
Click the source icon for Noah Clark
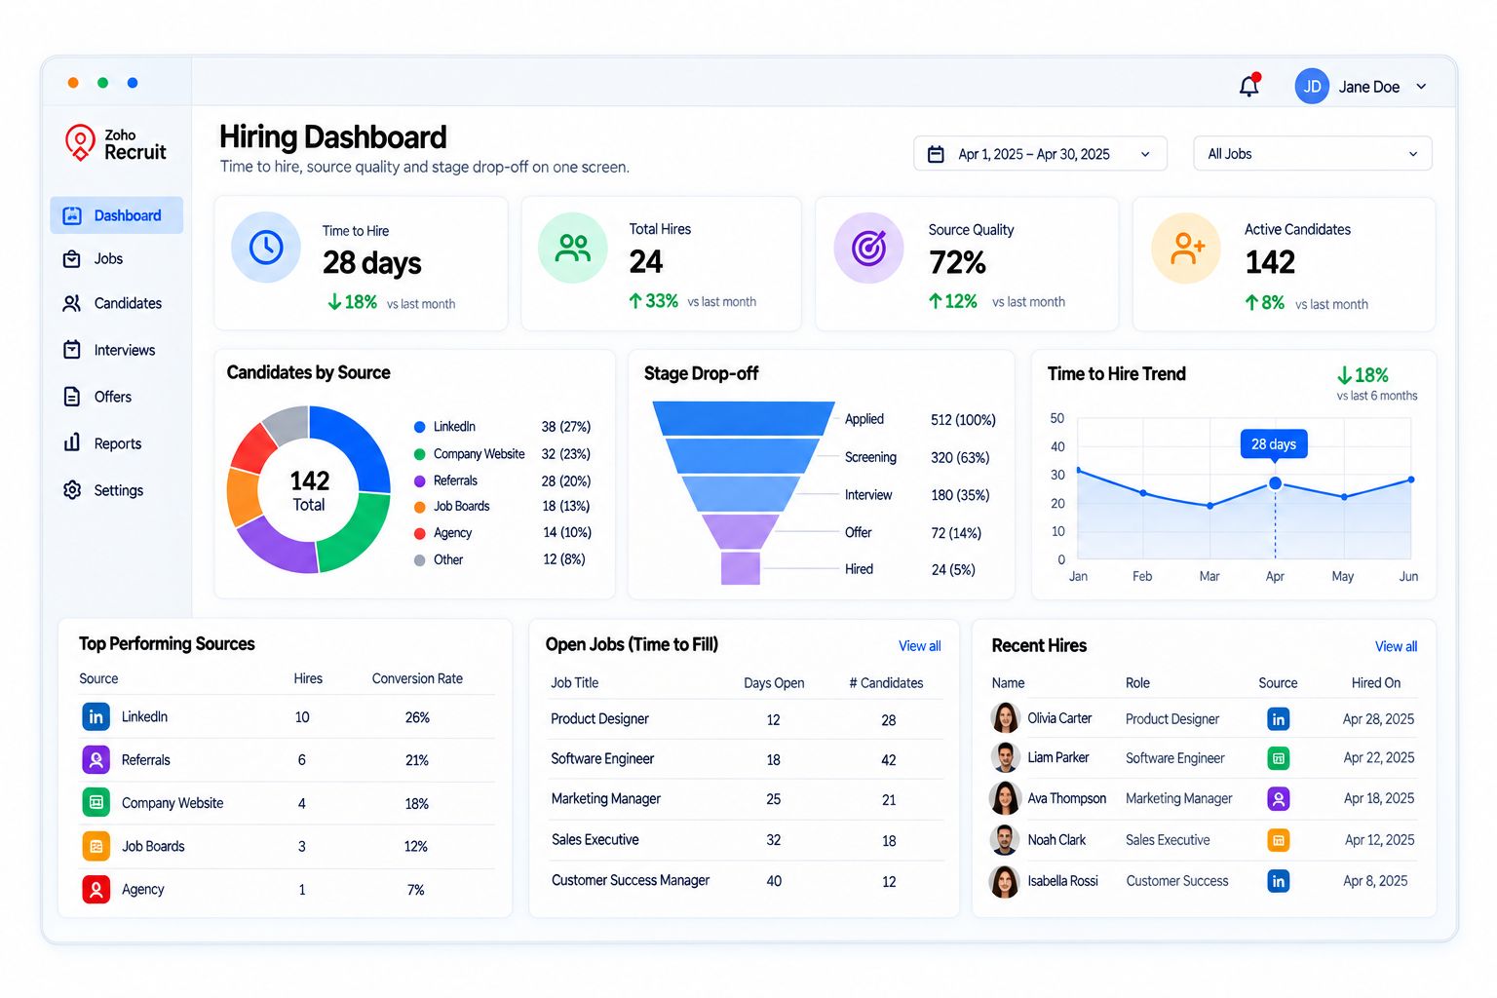coord(1279,840)
